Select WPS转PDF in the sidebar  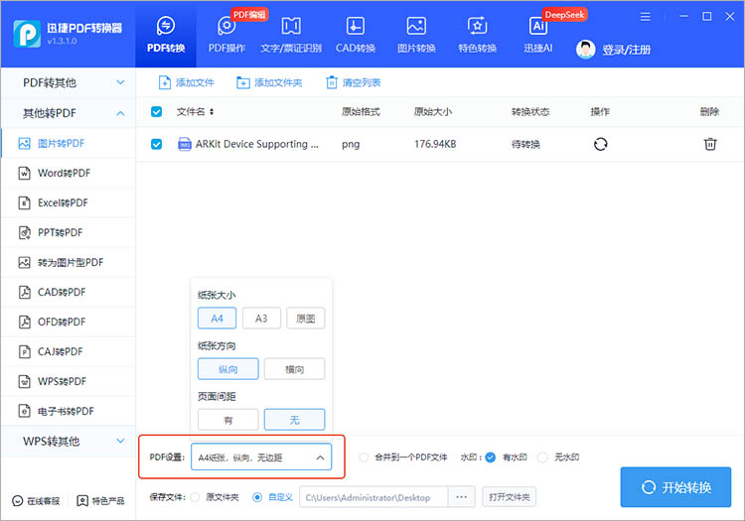pyautogui.click(x=69, y=381)
